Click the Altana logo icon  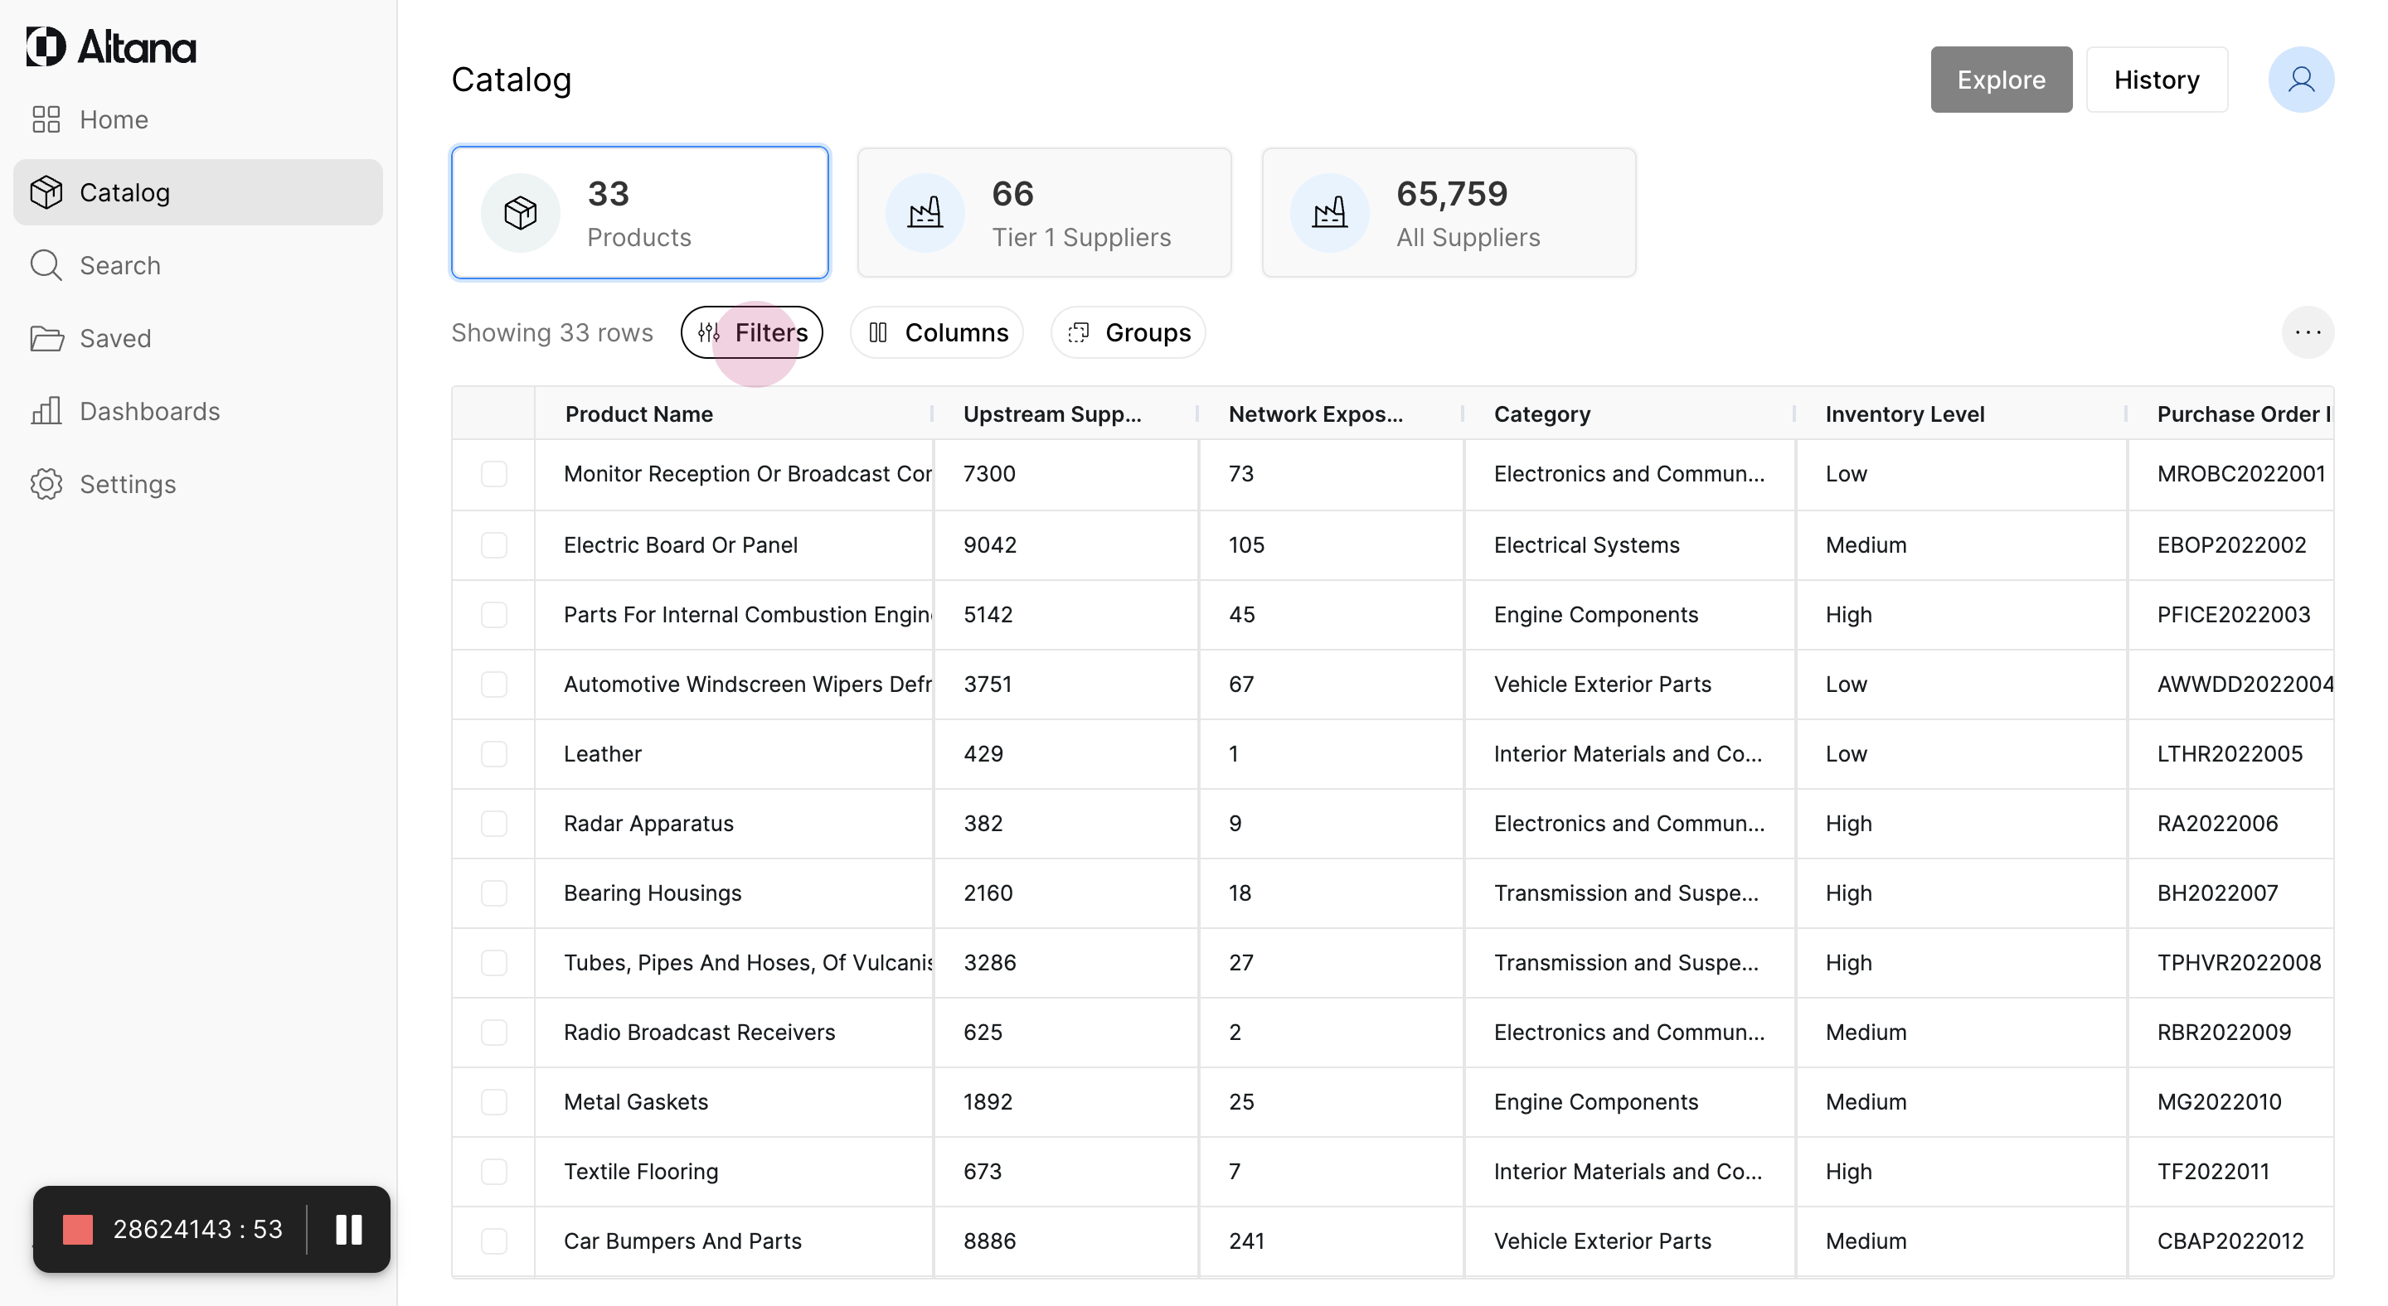click(46, 46)
